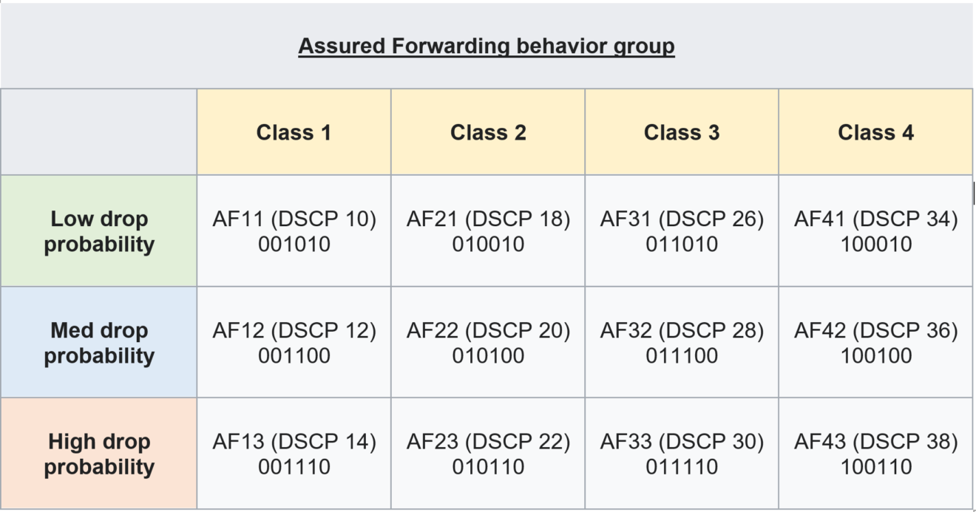Click the Assured Forwarding behavior group title
Screen dimensions: 976x512
point(487,46)
